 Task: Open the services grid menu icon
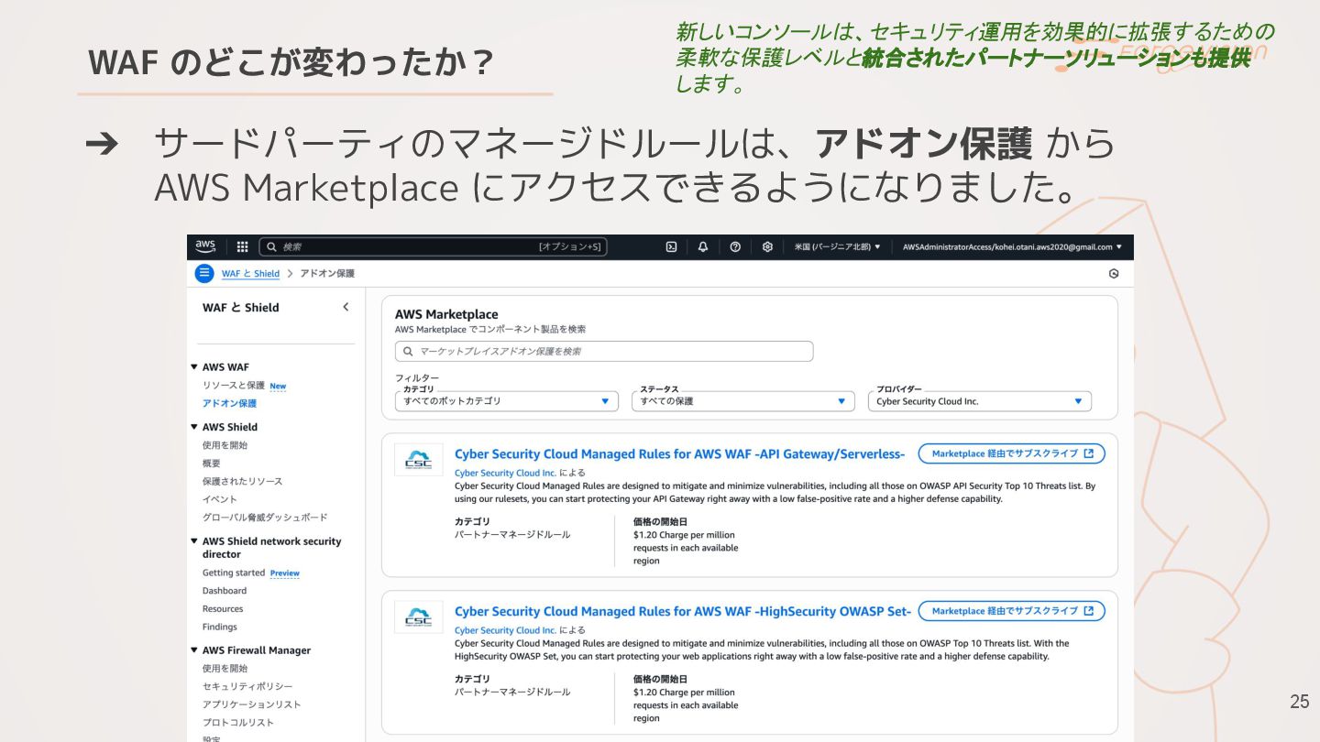coord(242,246)
